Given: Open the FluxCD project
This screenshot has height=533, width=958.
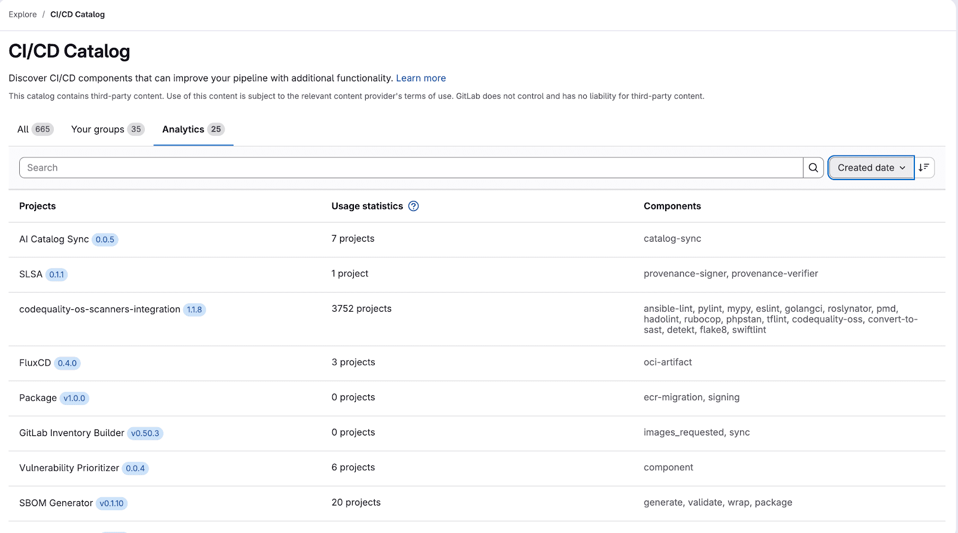Looking at the screenshot, I should (35, 363).
